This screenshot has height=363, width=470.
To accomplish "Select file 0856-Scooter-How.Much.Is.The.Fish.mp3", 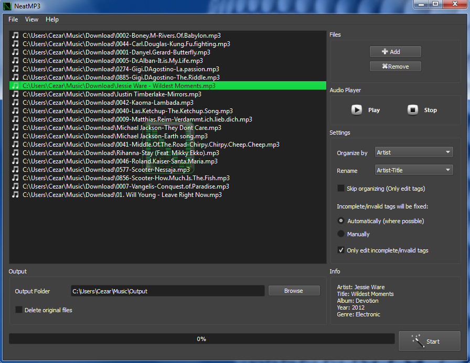I will coord(167,178).
